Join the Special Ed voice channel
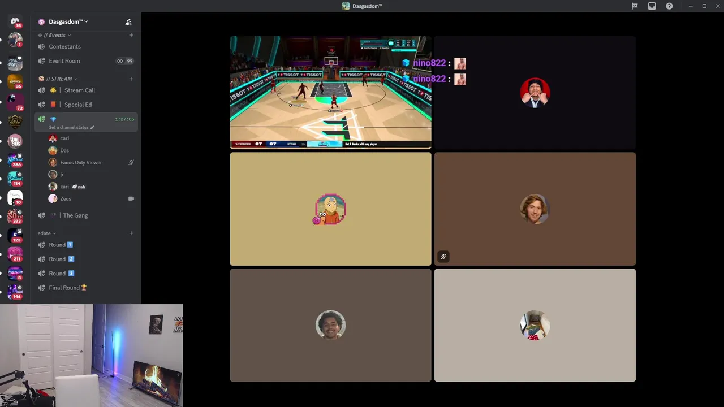Screen dimensions: 724x407 [x=86, y=105]
